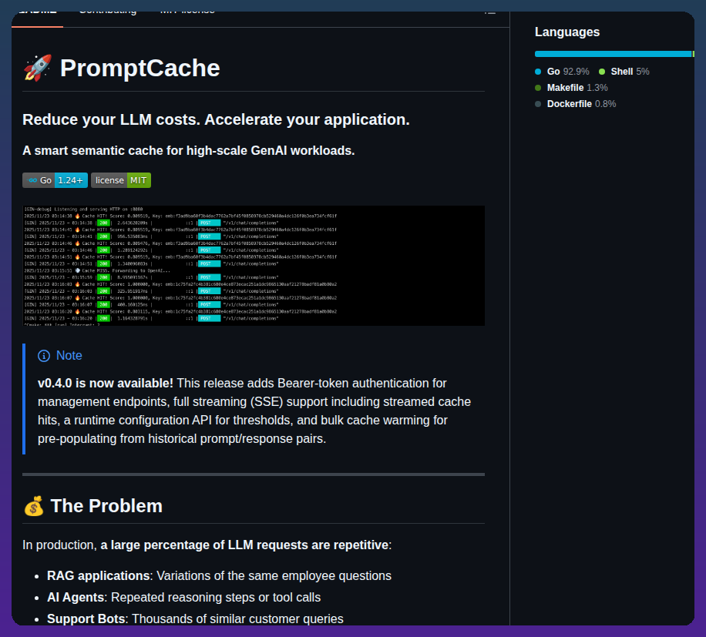The image size is (706, 637).
Task: Click the 'Languages' sidebar heading
Action: [566, 32]
